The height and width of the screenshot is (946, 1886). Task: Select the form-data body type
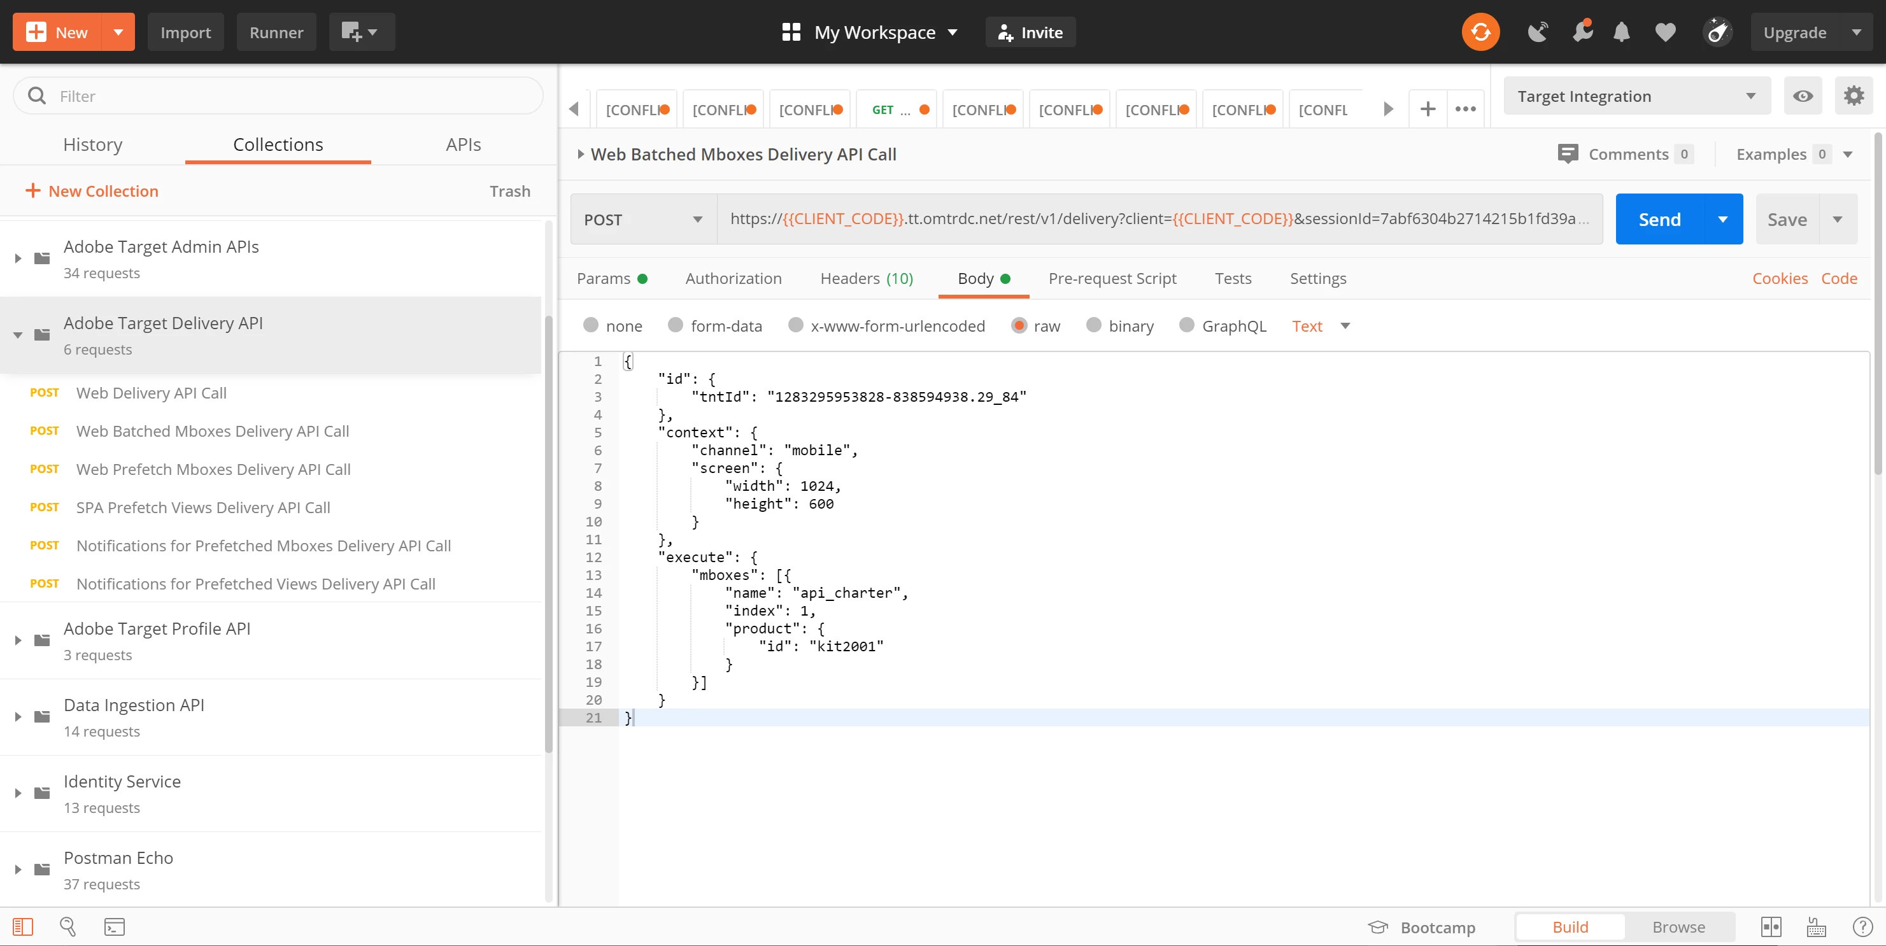675,326
